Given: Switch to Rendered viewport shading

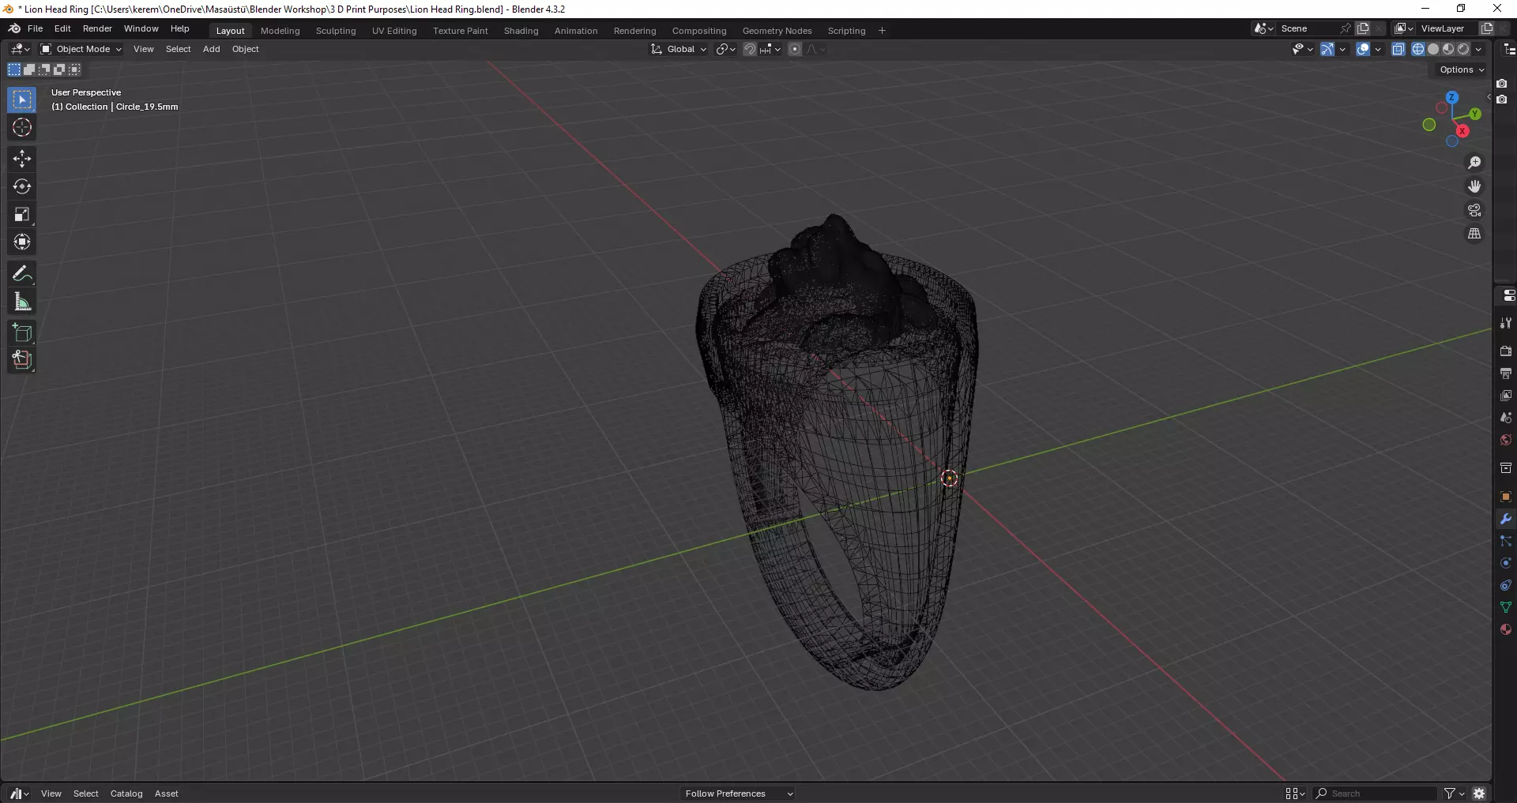Looking at the screenshot, I should 1463,49.
